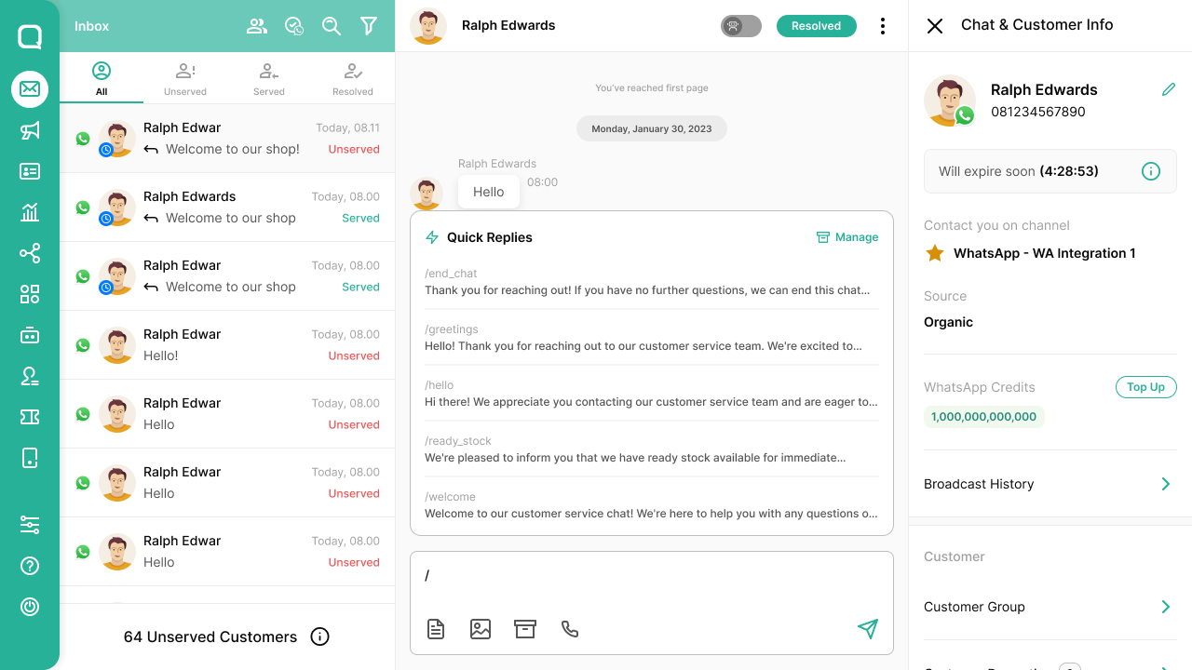Open the Analytics chart icon in sidebar
The height and width of the screenshot is (670, 1192).
coord(30,212)
